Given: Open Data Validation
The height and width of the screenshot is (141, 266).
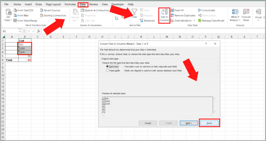Looking at the screenshot, I should pos(181,20).
